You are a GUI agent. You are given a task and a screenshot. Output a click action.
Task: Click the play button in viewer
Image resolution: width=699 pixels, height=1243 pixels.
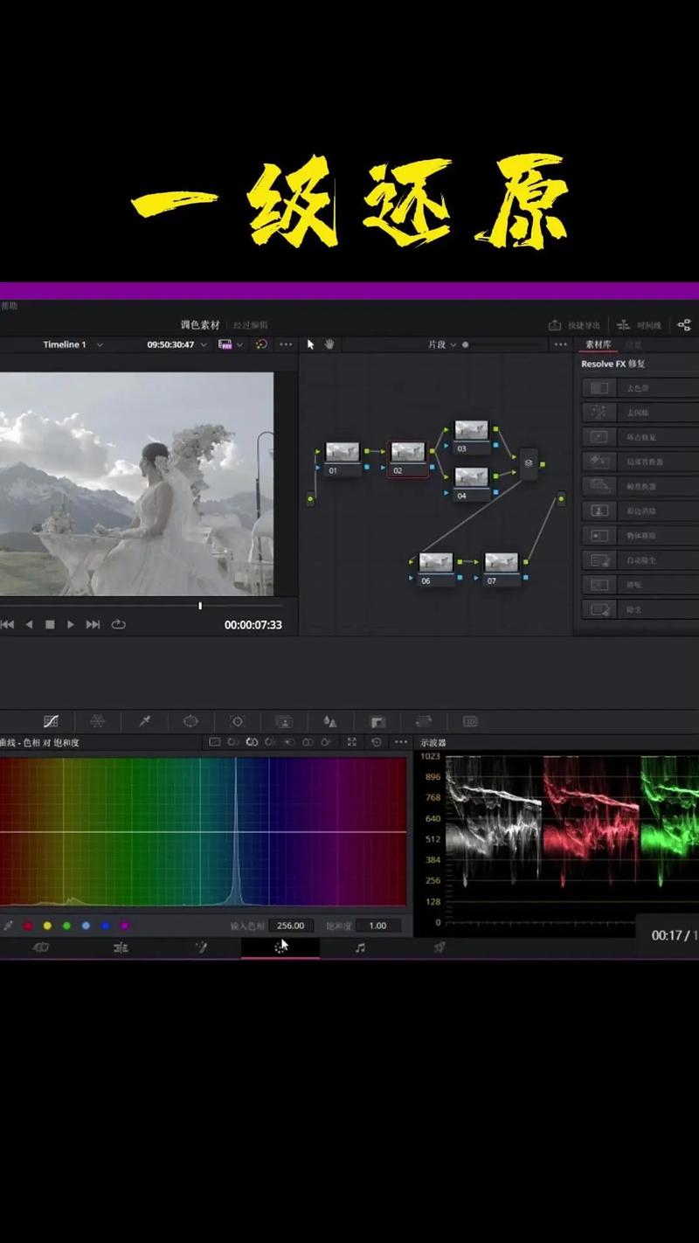(x=71, y=624)
